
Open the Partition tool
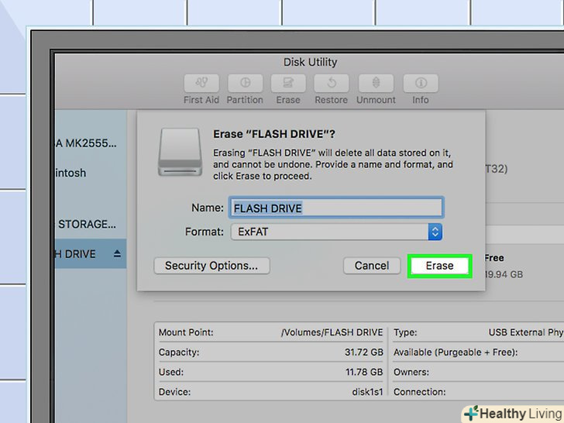(x=245, y=84)
